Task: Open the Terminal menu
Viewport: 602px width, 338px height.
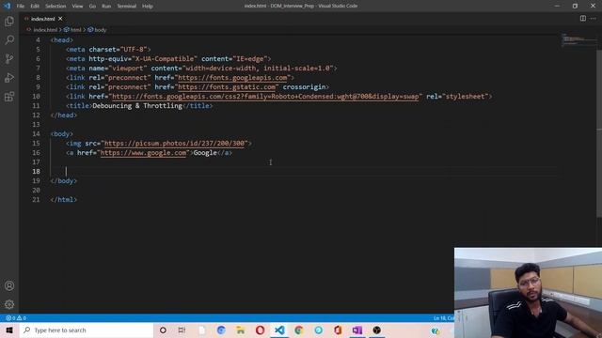Action: pyautogui.click(x=126, y=7)
